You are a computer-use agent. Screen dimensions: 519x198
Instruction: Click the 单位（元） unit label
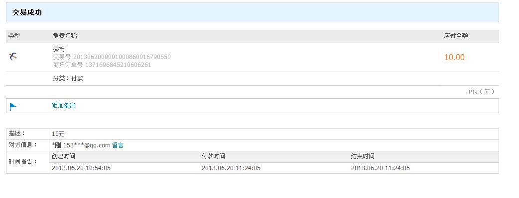coord(481,92)
